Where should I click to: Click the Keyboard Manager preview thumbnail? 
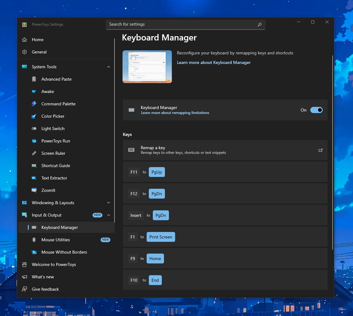click(x=147, y=67)
